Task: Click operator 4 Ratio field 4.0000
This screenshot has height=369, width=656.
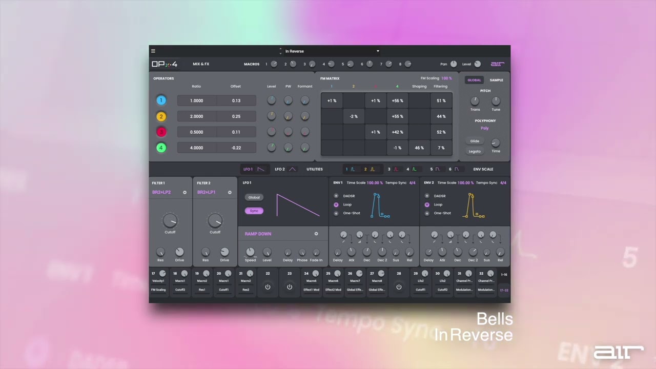Action: [x=197, y=148]
